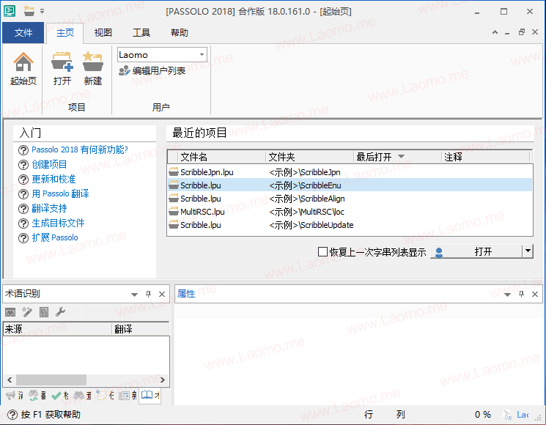Click the 来源 column header
The width and height of the screenshot is (546, 425).
coord(57,329)
